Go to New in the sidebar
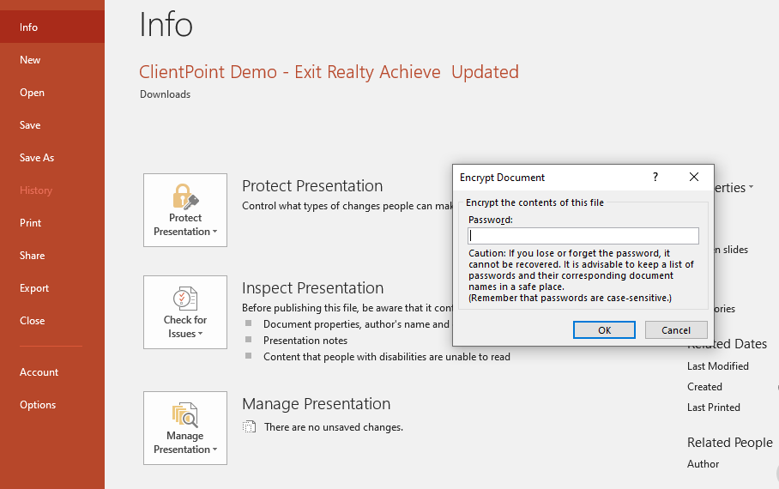The height and width of the screenshot is (489, 779). (52, 60)
